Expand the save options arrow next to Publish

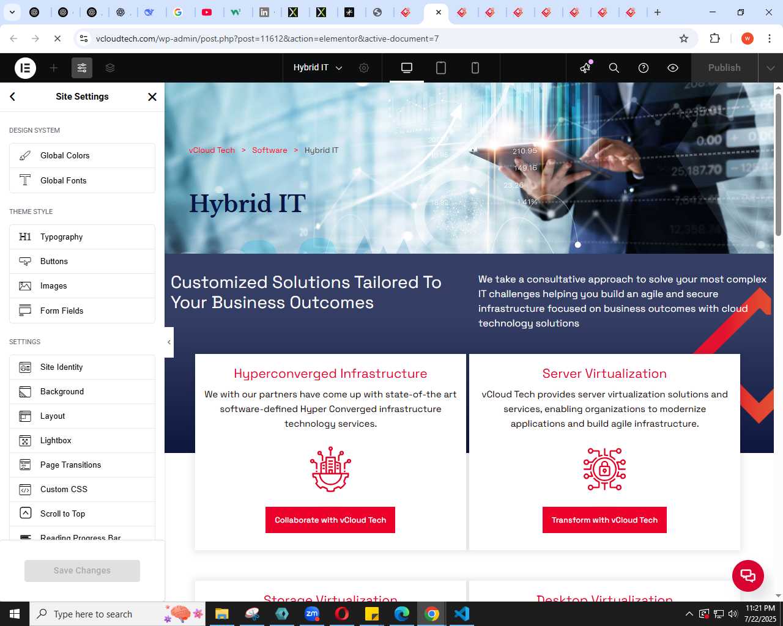[771, 68]
